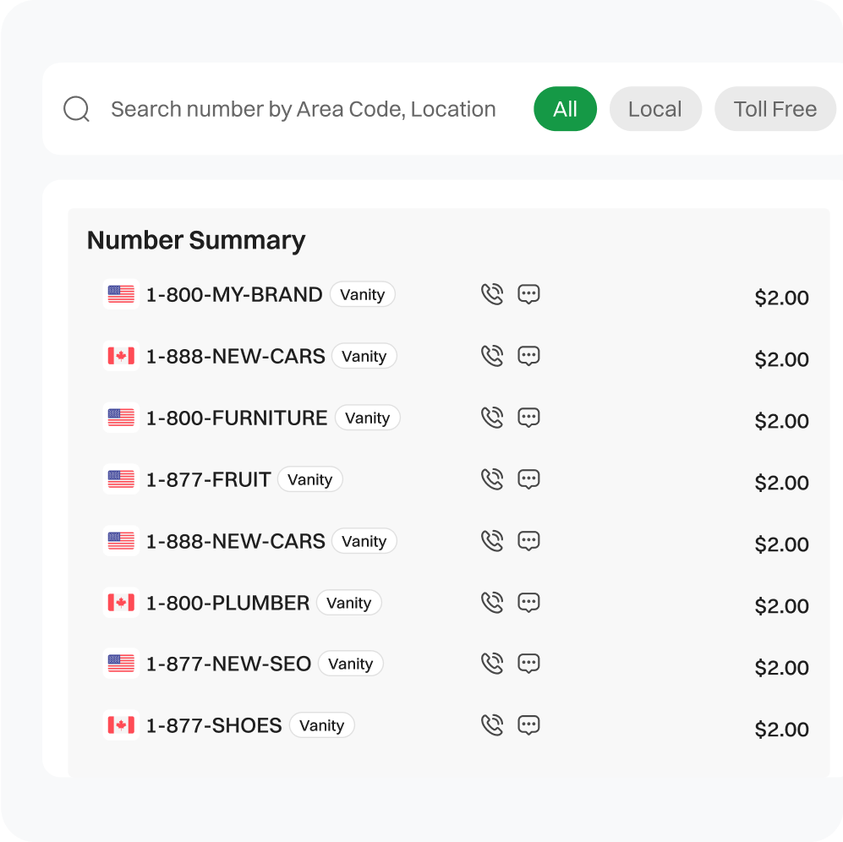Click the call icon for 1-800-PLUMBER
Screen dimensions: 843x842
(x=491, y=603)
